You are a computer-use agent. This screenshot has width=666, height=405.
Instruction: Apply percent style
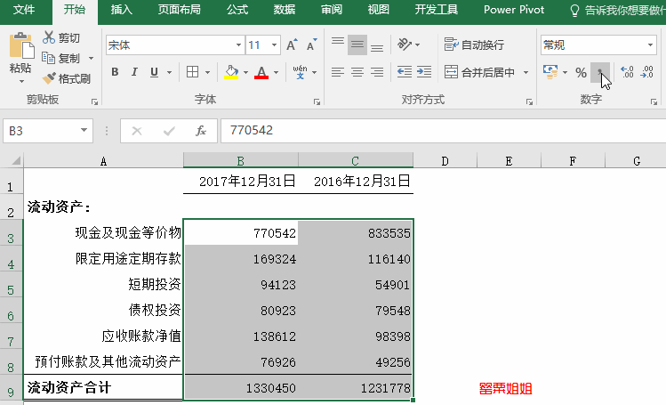(x=581, y=73)
